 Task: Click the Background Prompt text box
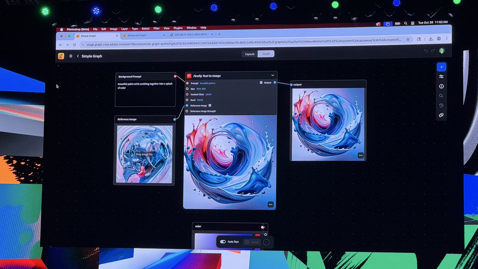145,93
